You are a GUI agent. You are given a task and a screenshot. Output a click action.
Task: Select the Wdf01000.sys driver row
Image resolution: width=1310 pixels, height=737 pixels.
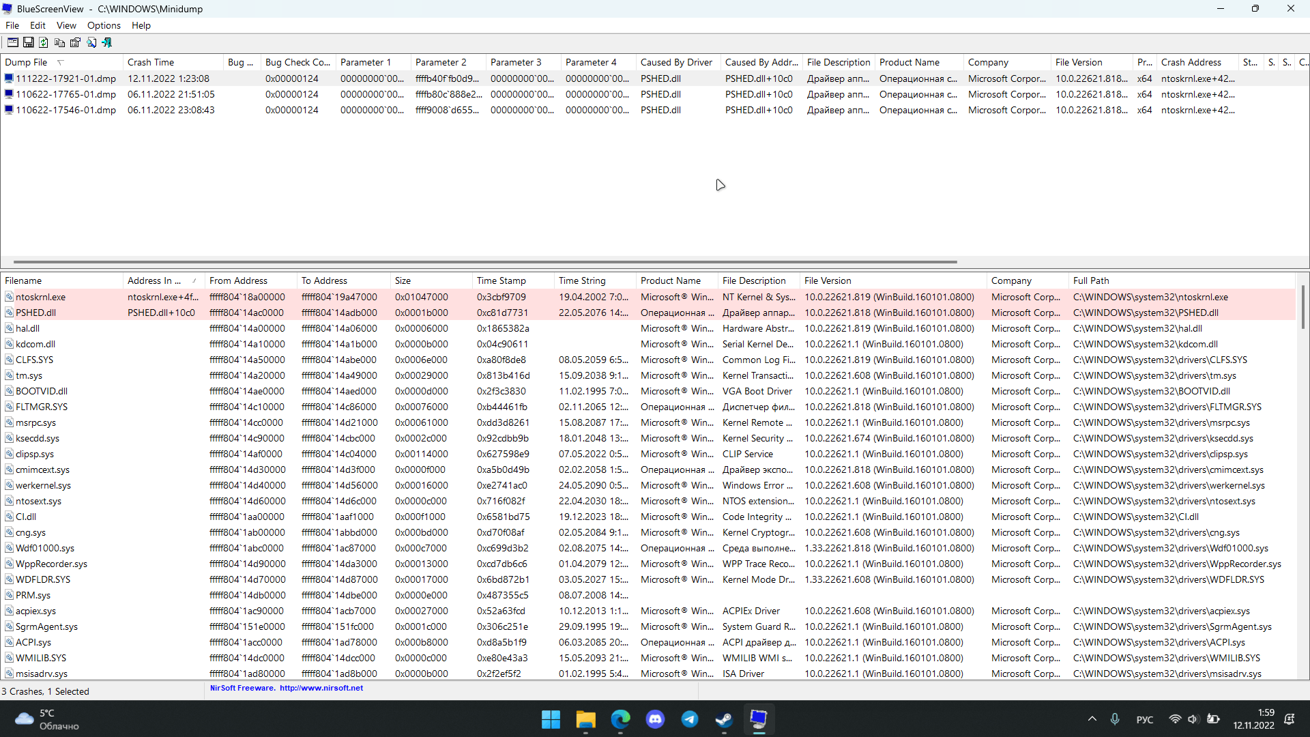pos(648,548)
